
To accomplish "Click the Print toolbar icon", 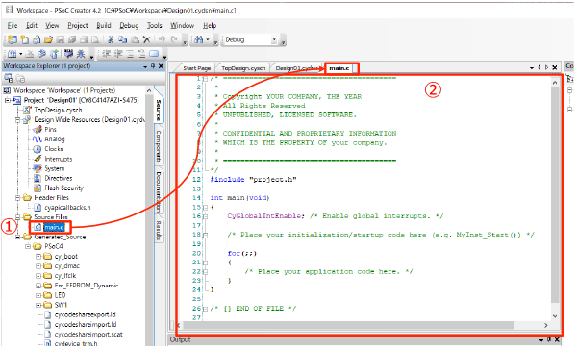I will pyautogui.click(x=84, y=39).
